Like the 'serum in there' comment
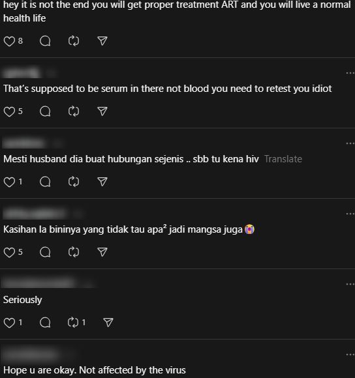This screenshot has width=355, height=378. click(x=9, y=111)
